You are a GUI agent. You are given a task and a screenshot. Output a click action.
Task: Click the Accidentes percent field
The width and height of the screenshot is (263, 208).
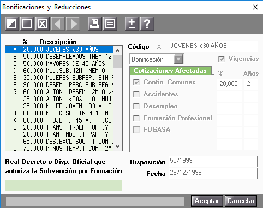pyautogui.click(x=229, y=96)
